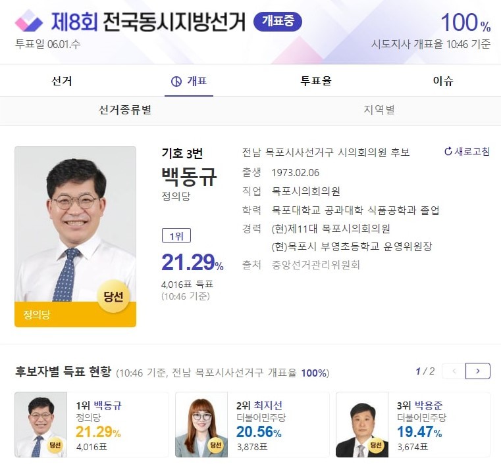Click the 당선 badge on 최지선's photo
The image size is (501, 464).
click(217, 445)
